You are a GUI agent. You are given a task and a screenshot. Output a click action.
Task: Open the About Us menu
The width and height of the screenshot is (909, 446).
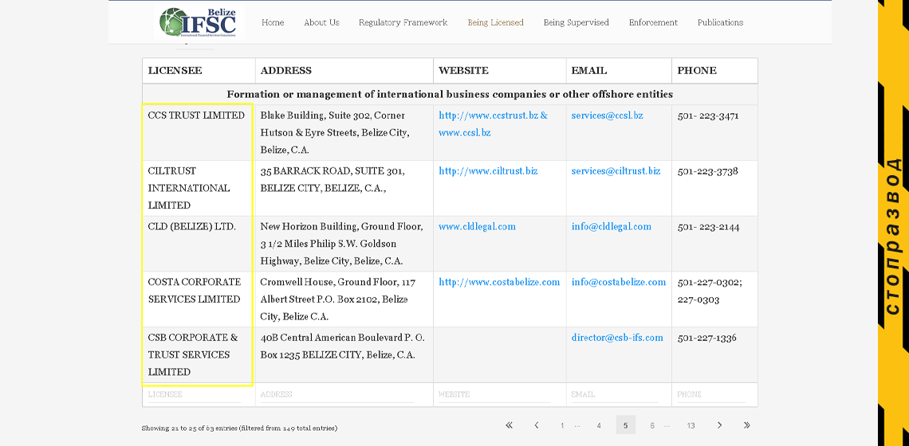[x=322, y=22]
